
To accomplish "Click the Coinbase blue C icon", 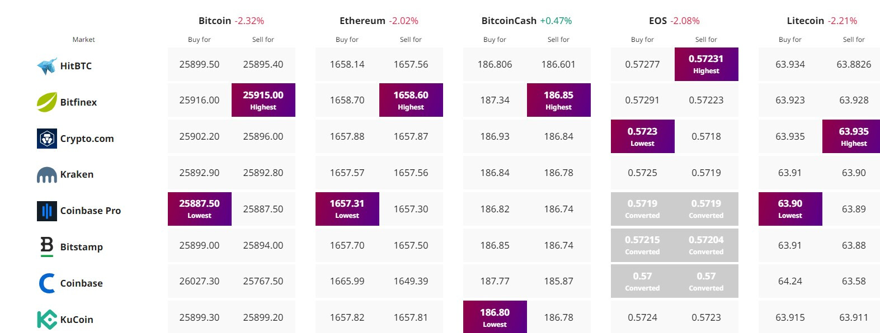I will [47, 283].
